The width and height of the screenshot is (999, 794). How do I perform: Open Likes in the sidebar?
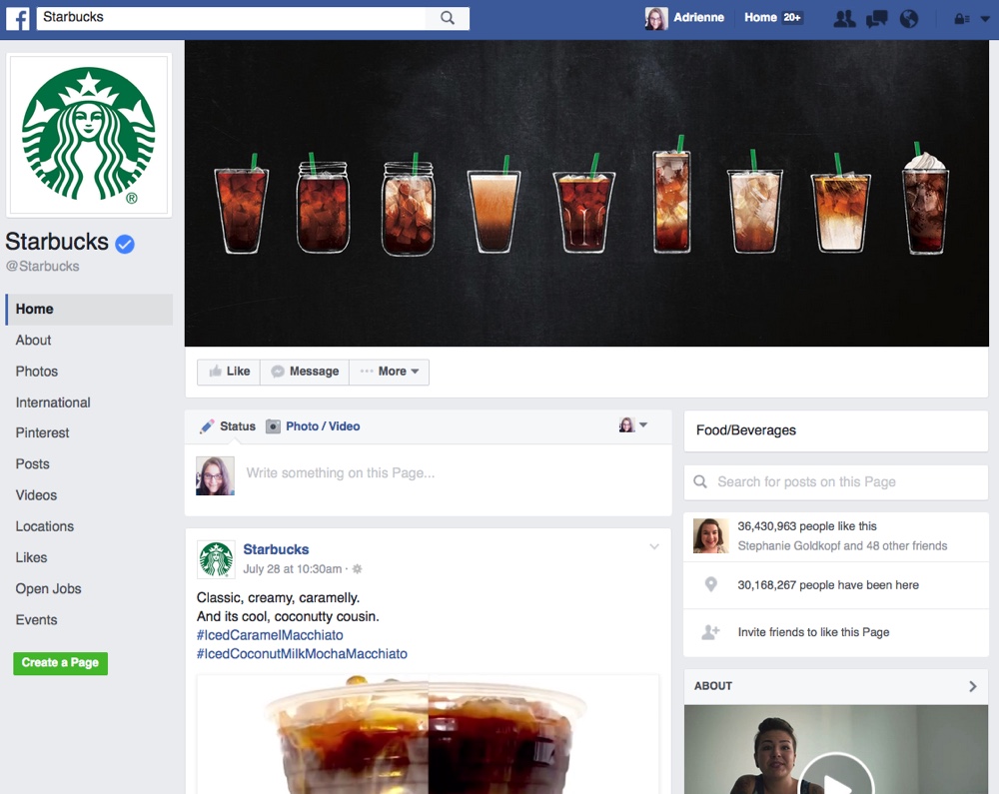coord(31,557)
